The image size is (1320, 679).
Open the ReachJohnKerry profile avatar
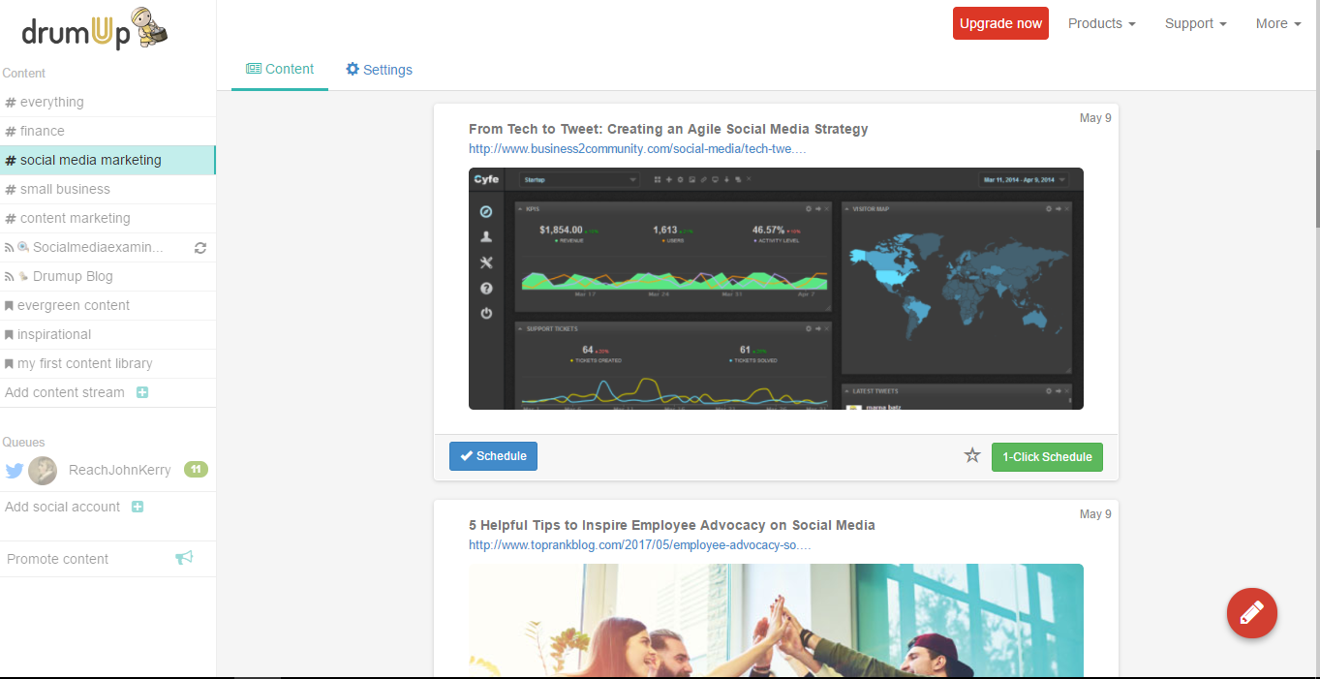[43, 471]
